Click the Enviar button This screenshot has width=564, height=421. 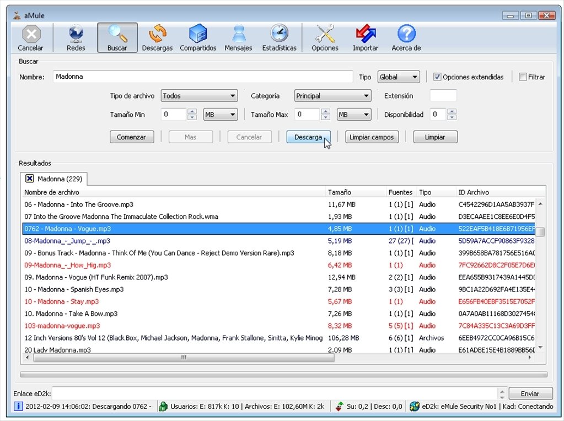[x=530, y=393]
